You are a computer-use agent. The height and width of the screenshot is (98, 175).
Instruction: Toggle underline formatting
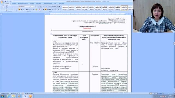[24, 9]
